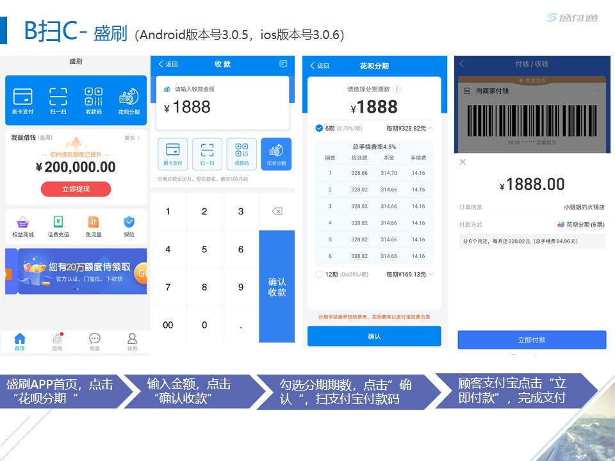615x461 pixels.
Task: Open the 保险 shield icon
Action: 129,222
